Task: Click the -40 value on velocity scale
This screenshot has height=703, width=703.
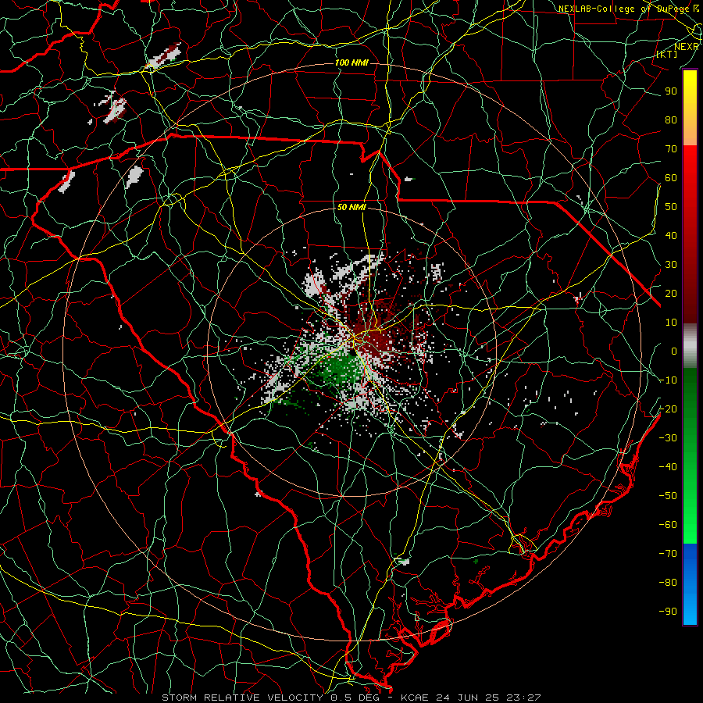Action: point(668,467)
